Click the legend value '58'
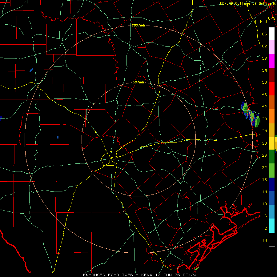 (x=264, y=58)
